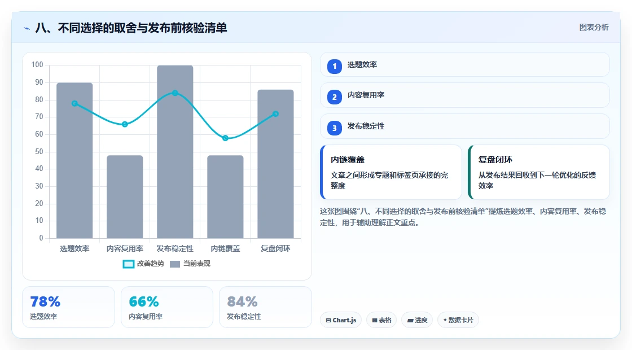Click the 选题效率 x-axis label
Viewport: 632px width, 350px height.
coord(74,249)
